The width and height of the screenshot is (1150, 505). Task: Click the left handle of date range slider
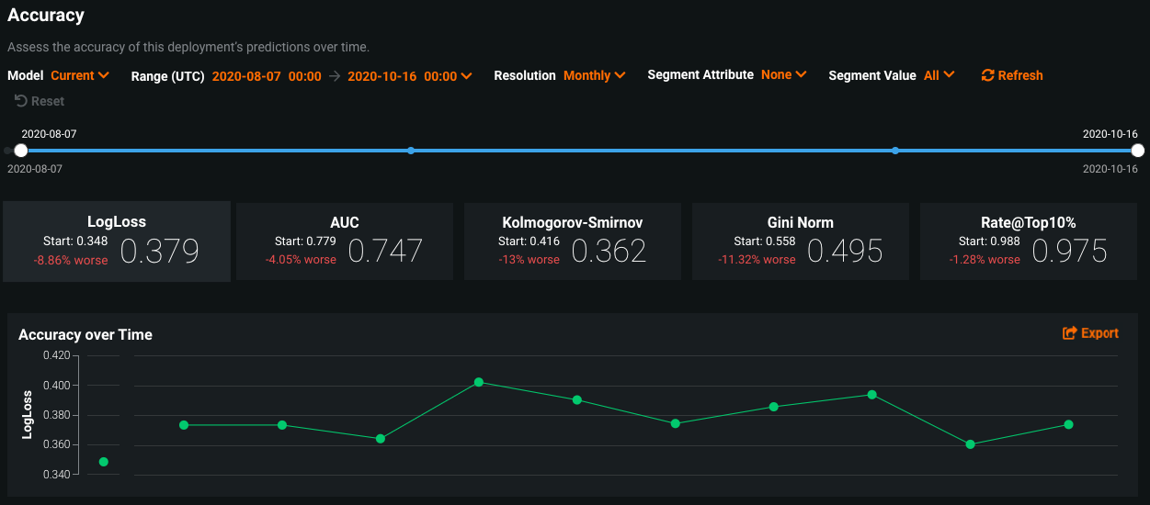tap(21, 151)
